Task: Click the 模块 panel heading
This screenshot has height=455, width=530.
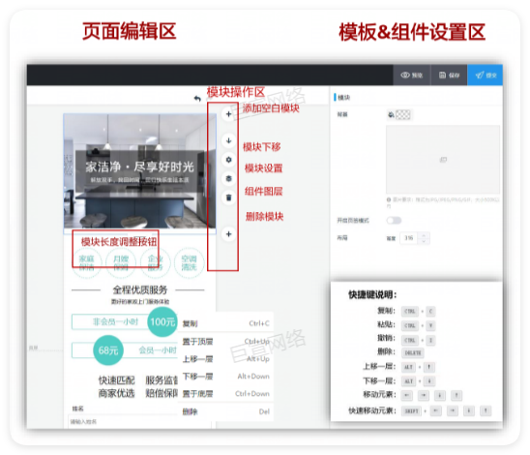Action: pyautogui.click(x=344, y=98)
